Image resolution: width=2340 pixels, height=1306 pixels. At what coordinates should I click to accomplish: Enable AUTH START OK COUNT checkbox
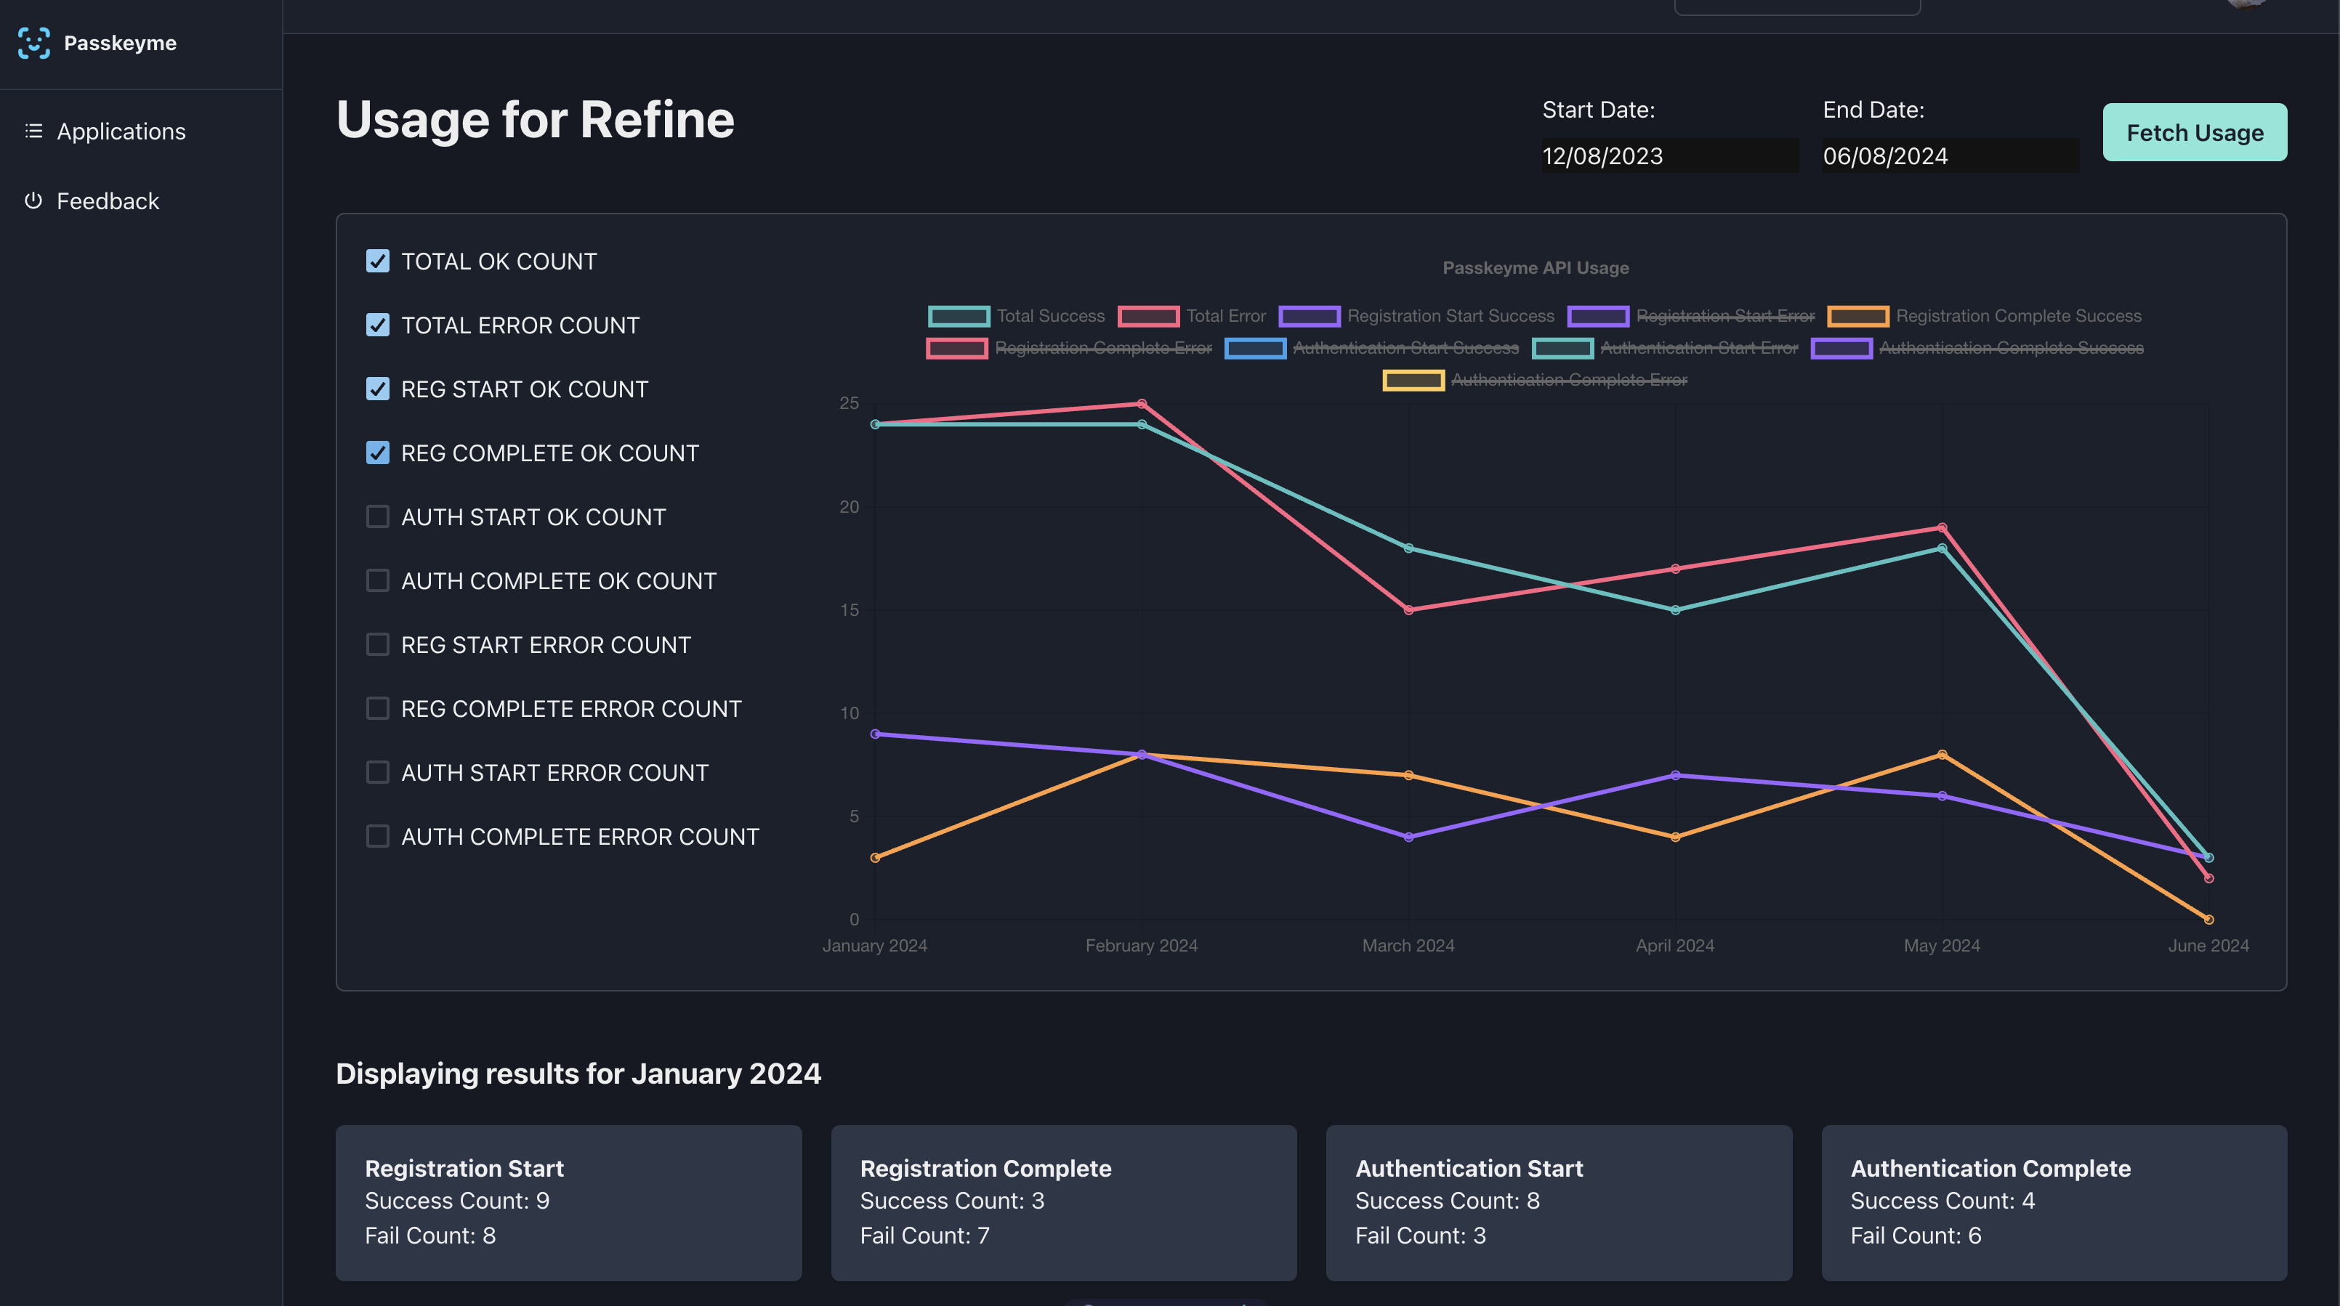click(378, 516)
